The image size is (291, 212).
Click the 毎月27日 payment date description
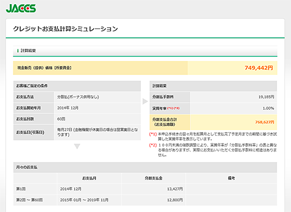pyautogui.click(x=98, y=132)
